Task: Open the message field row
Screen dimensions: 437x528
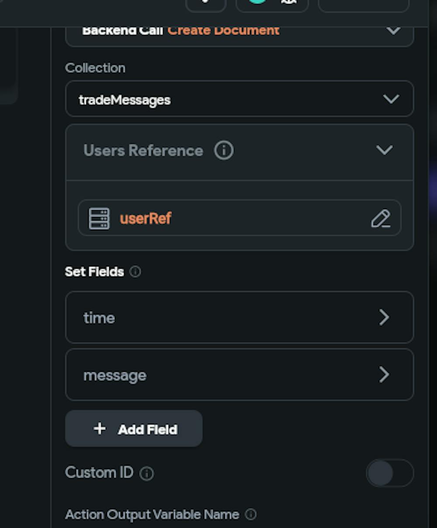Action: coord(218,375)
